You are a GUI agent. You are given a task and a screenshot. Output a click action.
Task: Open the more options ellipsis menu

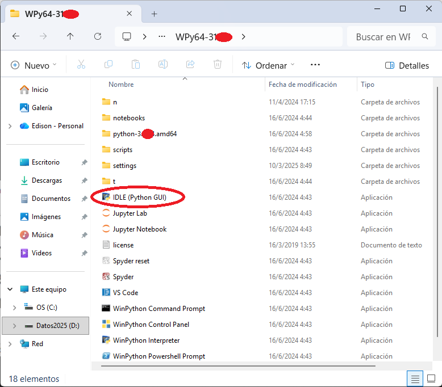(x=315, y=65)
